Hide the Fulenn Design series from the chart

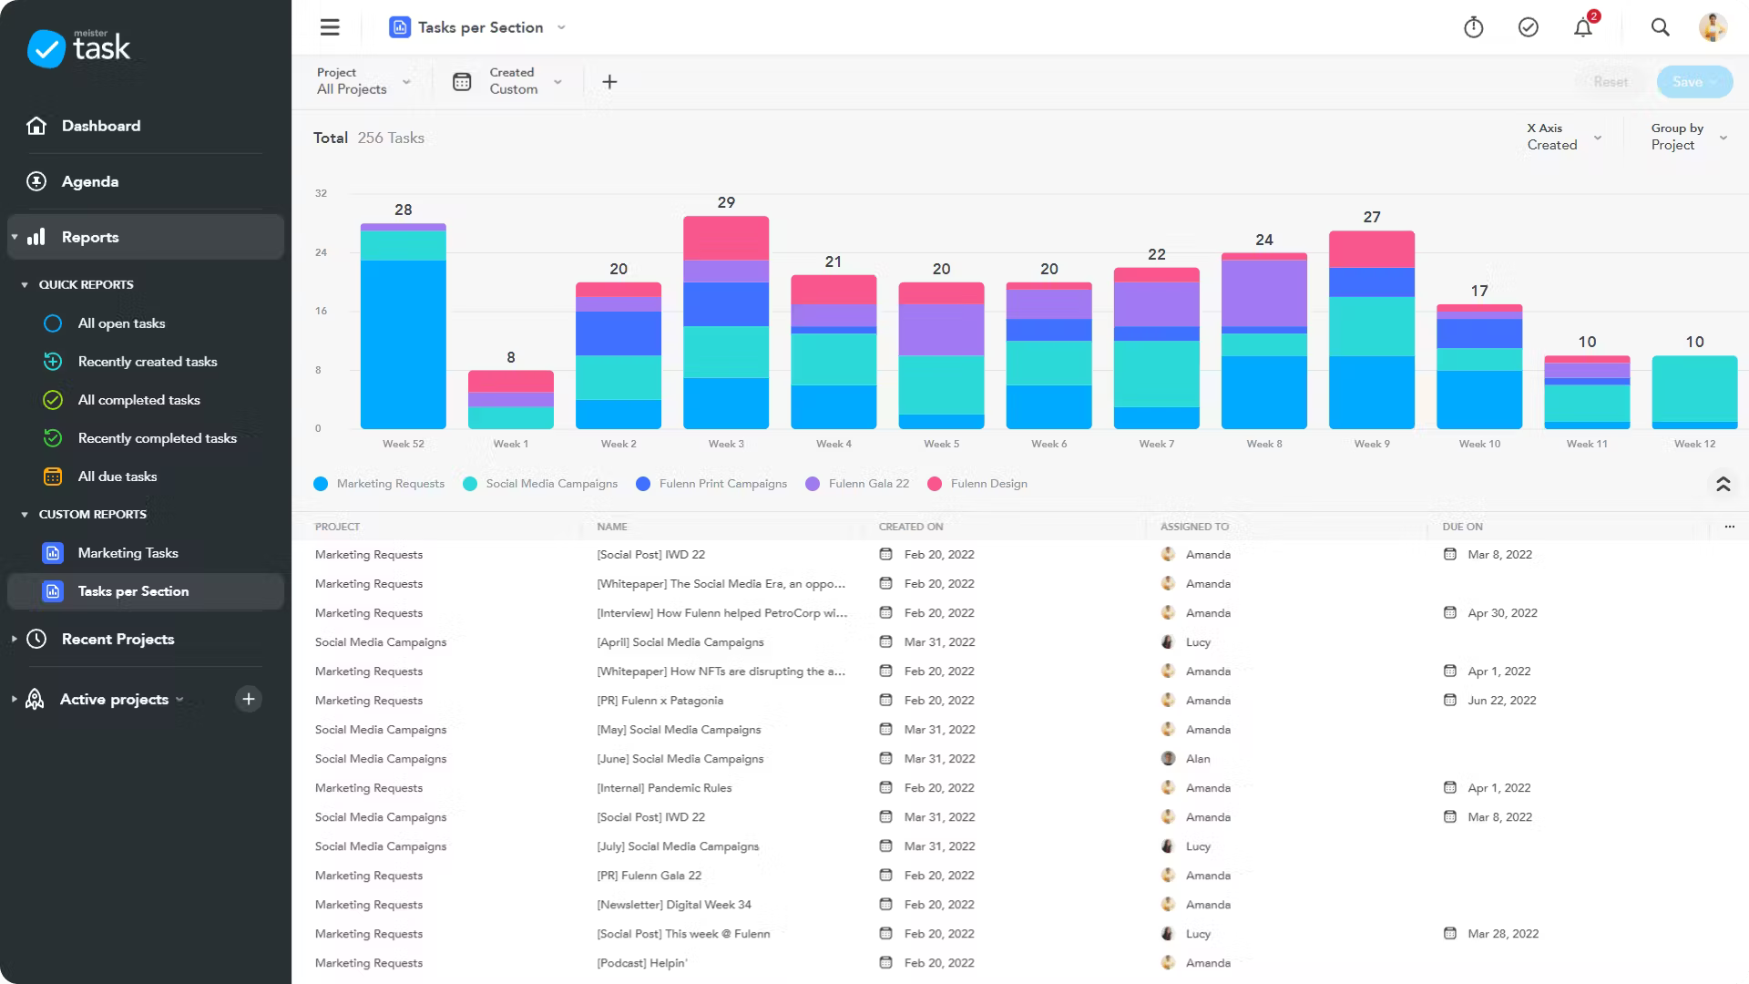point(989,484)
